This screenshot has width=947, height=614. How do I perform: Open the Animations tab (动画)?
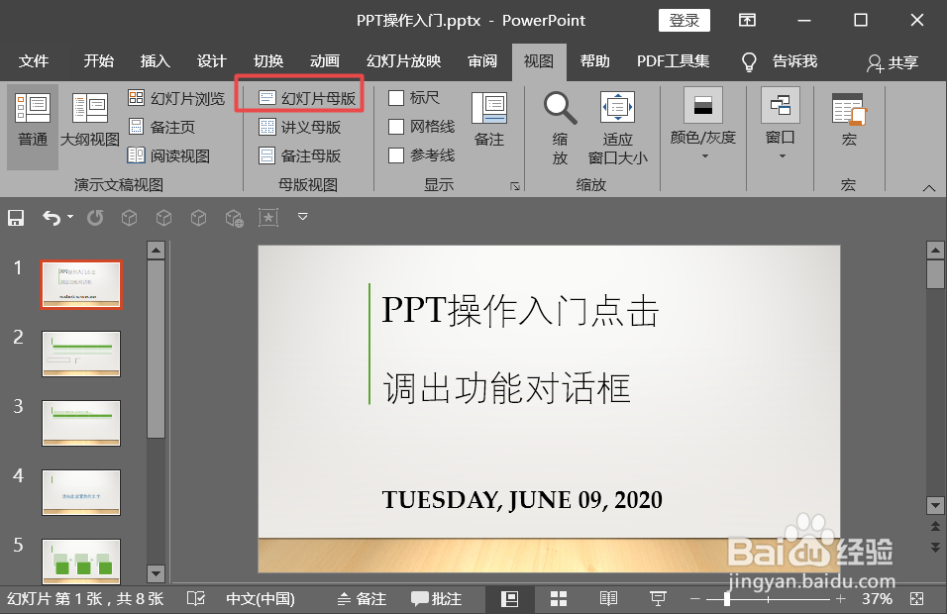(325, 61)
